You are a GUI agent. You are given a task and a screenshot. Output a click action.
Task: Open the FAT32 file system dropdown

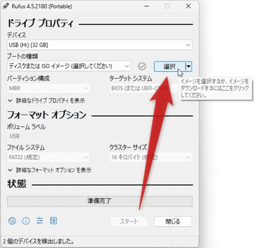[x=48, y=157]
